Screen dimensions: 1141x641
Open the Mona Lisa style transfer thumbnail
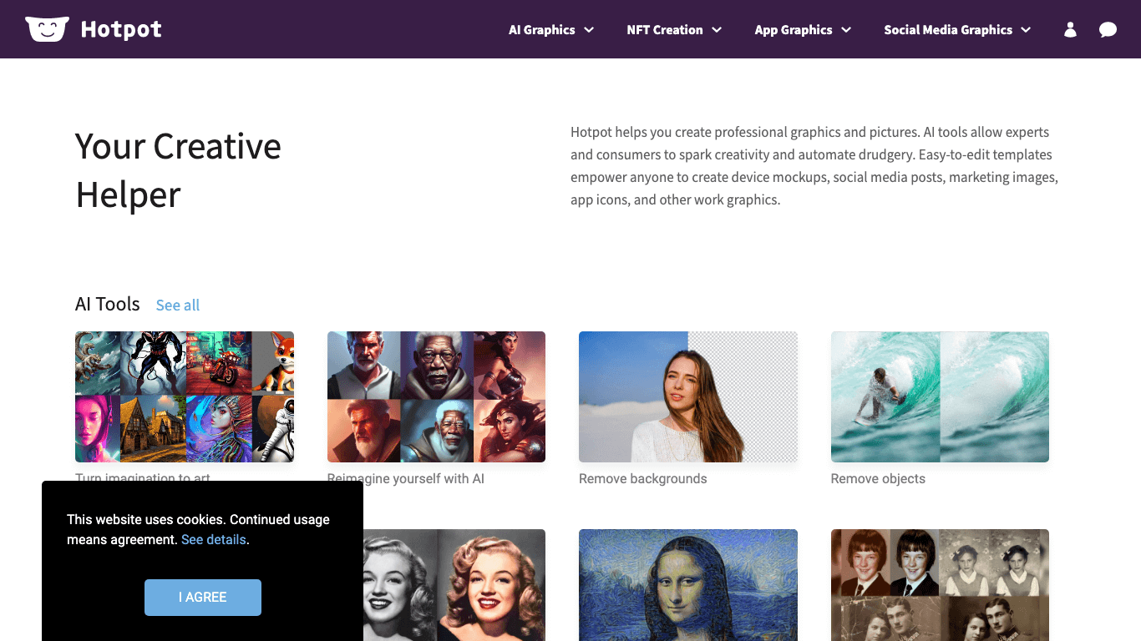pos(687,584)
